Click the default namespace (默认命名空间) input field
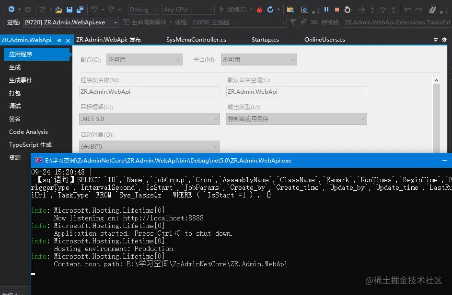Viewport: 452px width, 295px height. tap(297, 91)
